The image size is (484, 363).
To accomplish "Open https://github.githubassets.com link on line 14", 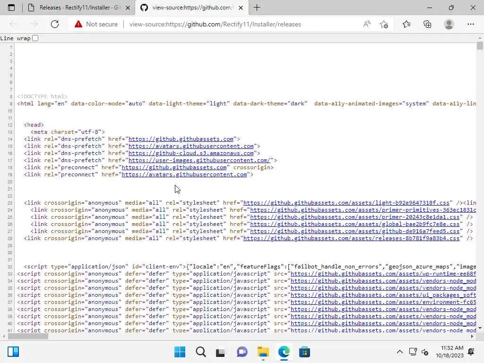I will coord(181,139).
